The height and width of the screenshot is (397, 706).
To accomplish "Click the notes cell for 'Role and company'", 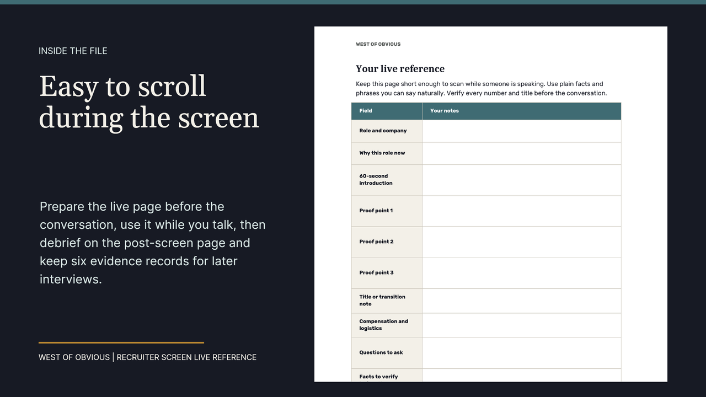I will (x=522, y=131).
